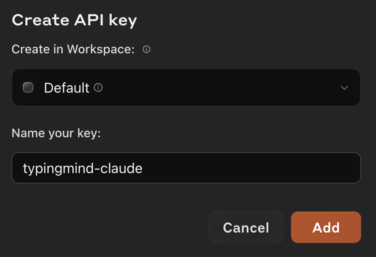Click the info icon beside Create in Workspace
Viewport: 376px width, 257px height.
146,49
